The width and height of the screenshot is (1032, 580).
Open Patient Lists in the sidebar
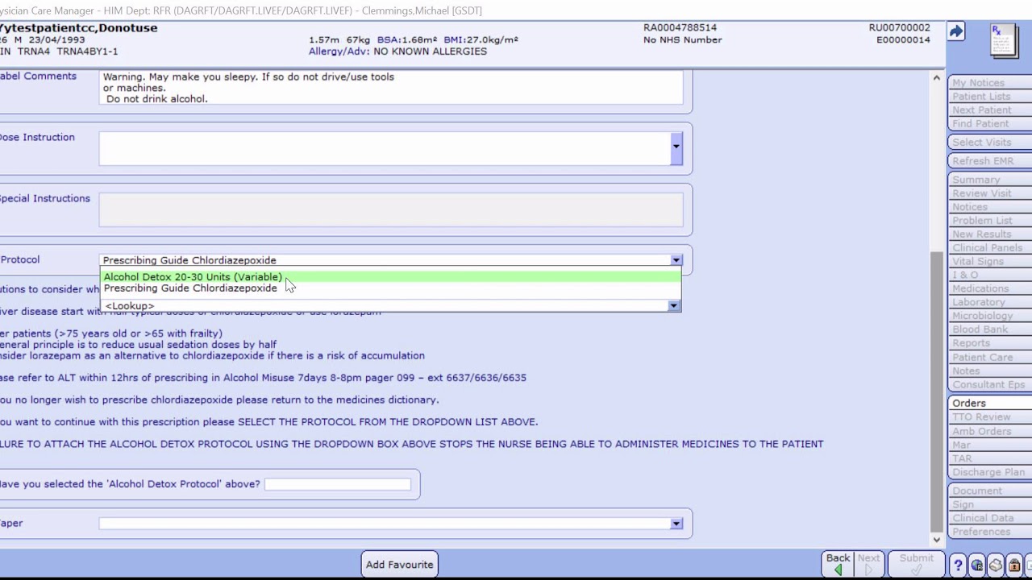point(990,96)
